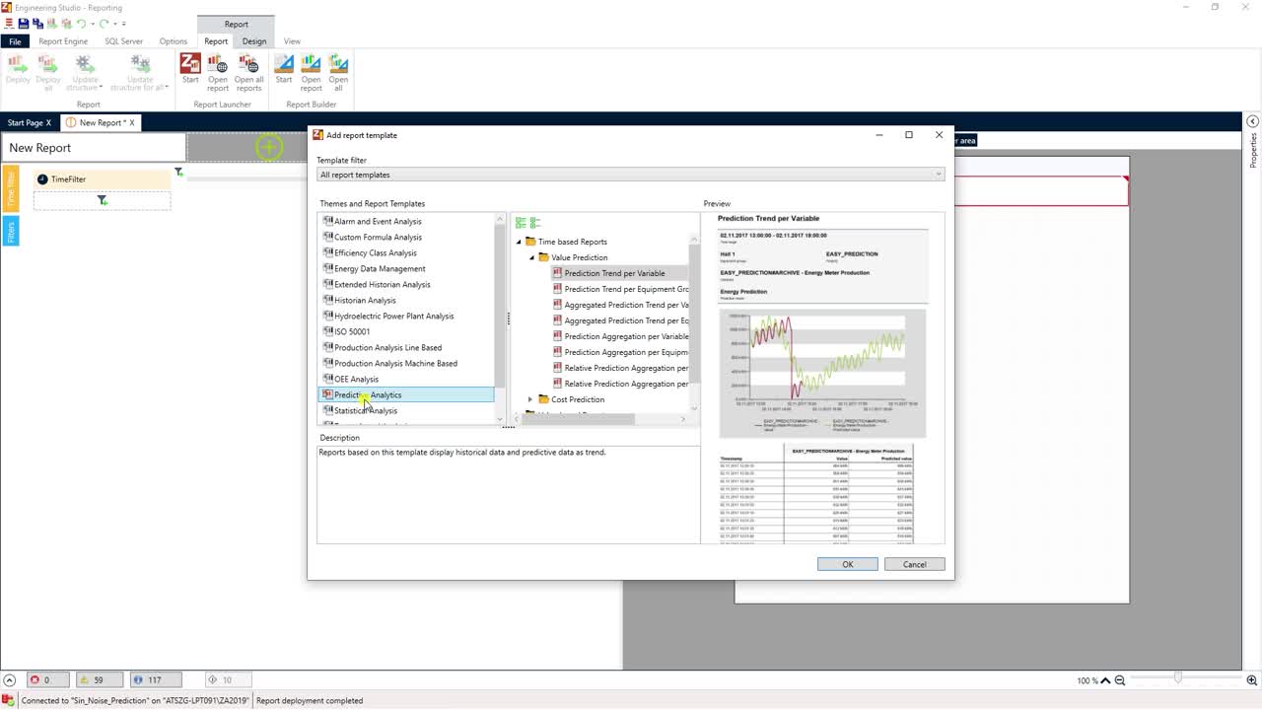Click Cancel in Add report template dialog
This screenshot has height=710, width=1262.
(x=914, y=564)
